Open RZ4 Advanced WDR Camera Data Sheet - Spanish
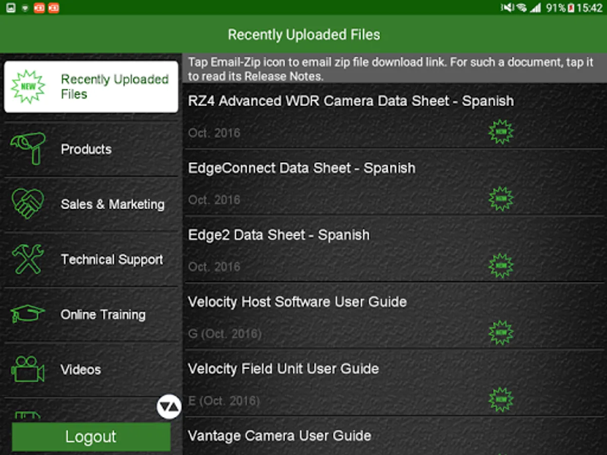This screenshot has height=455, width=607. point(395,116)
